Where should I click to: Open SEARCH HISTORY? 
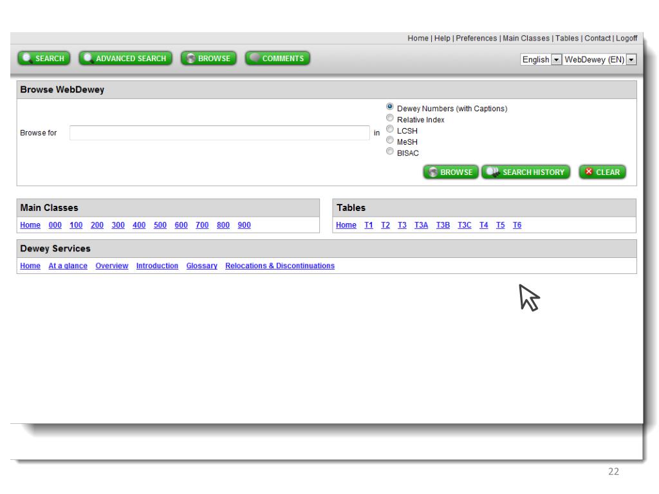tap(526, 172)
